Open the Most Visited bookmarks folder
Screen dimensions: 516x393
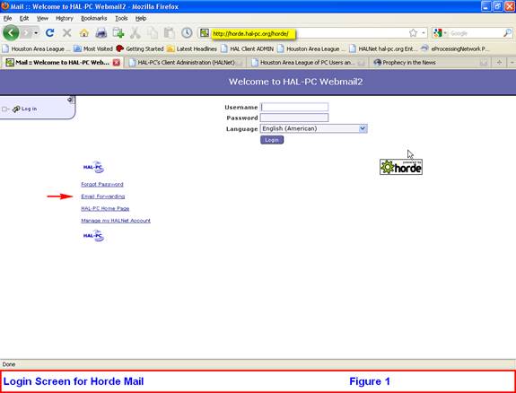coord(92,48)
